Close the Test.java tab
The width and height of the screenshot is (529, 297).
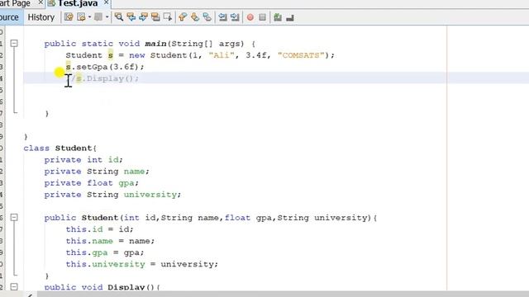[106, 2]
